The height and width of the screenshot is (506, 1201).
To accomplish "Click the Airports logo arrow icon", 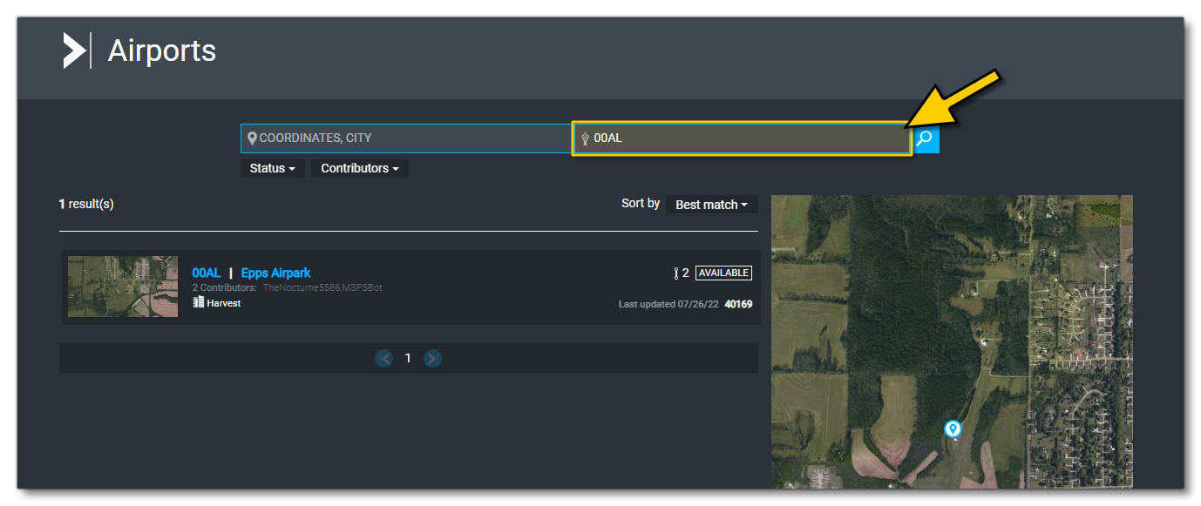I will point(74,51).
